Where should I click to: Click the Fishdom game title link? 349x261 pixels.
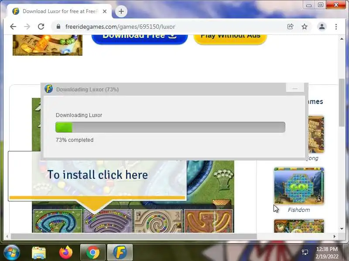pos(299,210)
